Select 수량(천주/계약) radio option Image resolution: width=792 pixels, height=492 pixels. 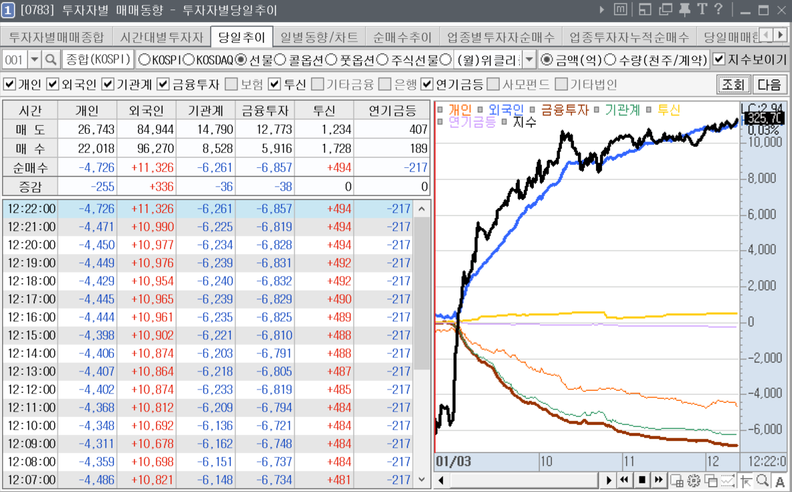[x=610, y=60]
